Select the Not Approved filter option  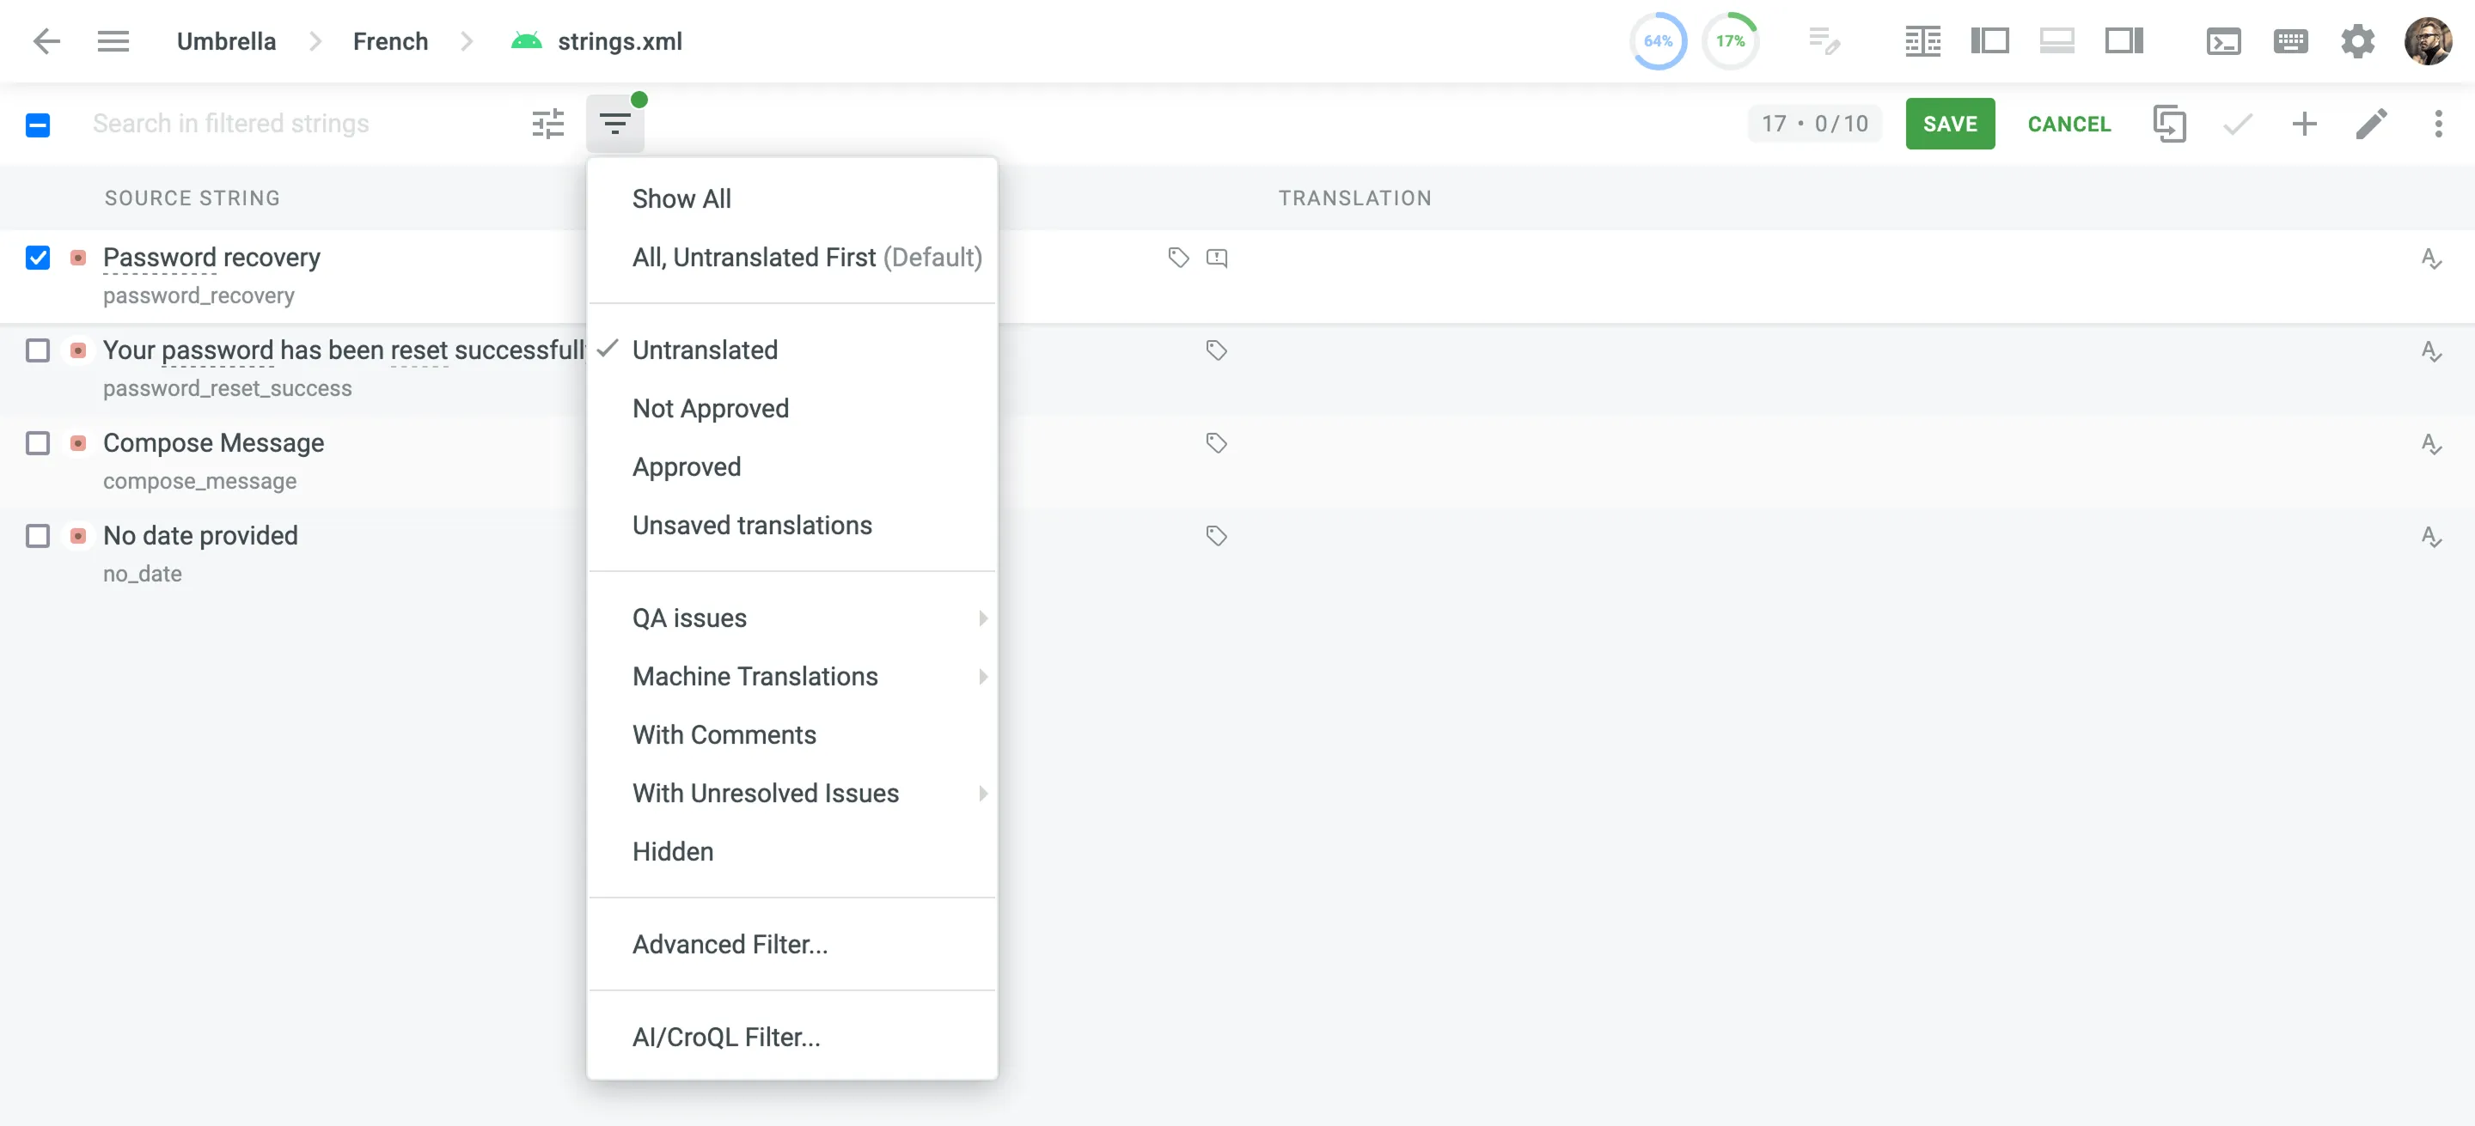tap(710, 408)
